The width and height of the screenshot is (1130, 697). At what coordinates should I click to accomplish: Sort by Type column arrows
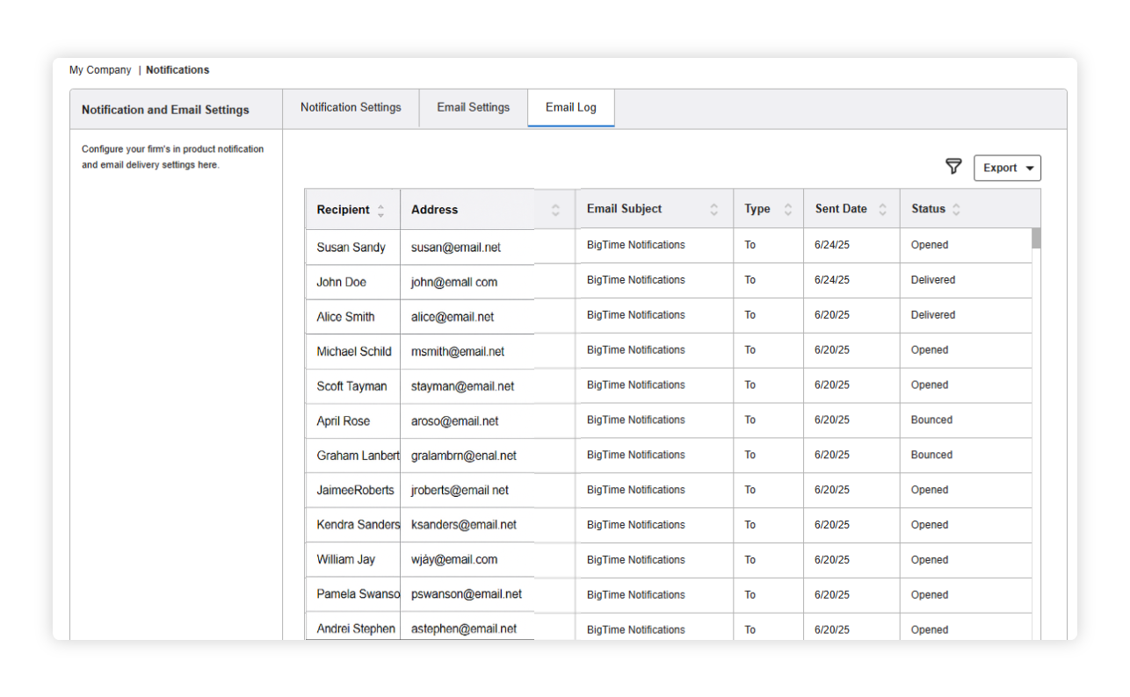(788, 210)
